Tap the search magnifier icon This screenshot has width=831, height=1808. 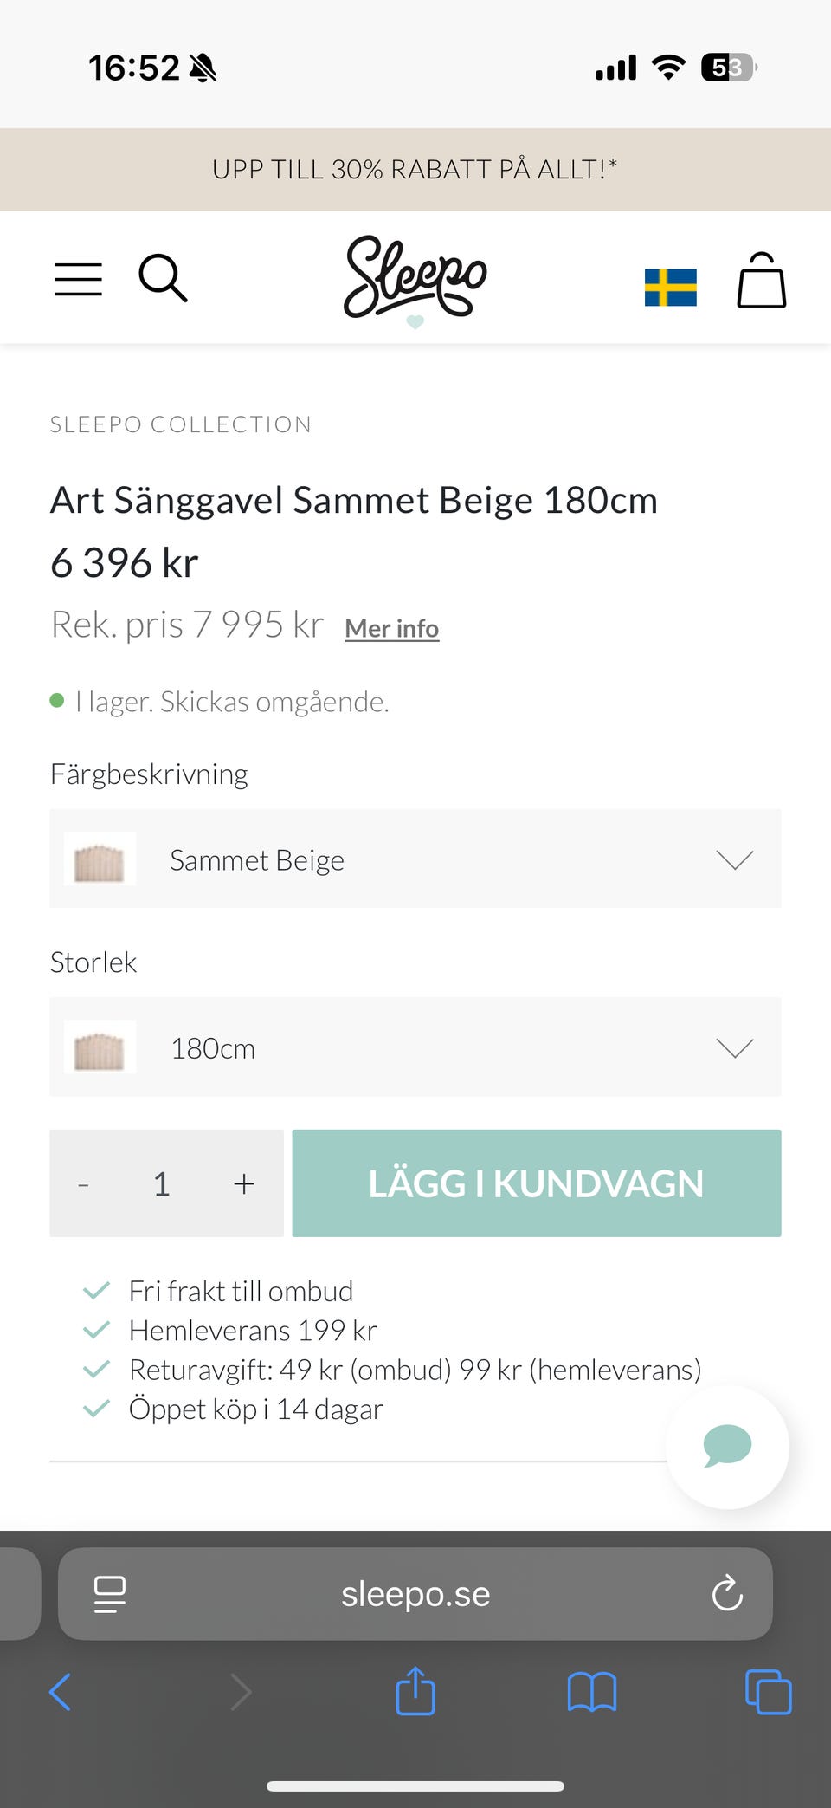pyautogui.click(x=163, y=278)
